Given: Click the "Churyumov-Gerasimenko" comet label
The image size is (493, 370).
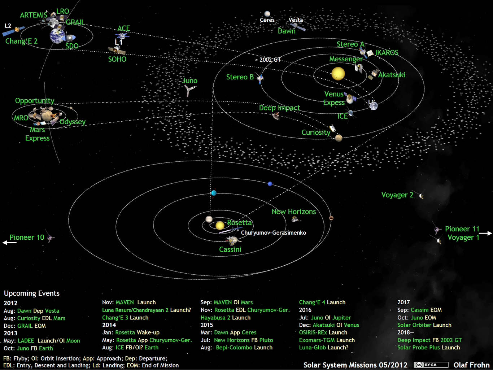Looking at the screenshot, I should pyautogui.click(x=274, y=232).
